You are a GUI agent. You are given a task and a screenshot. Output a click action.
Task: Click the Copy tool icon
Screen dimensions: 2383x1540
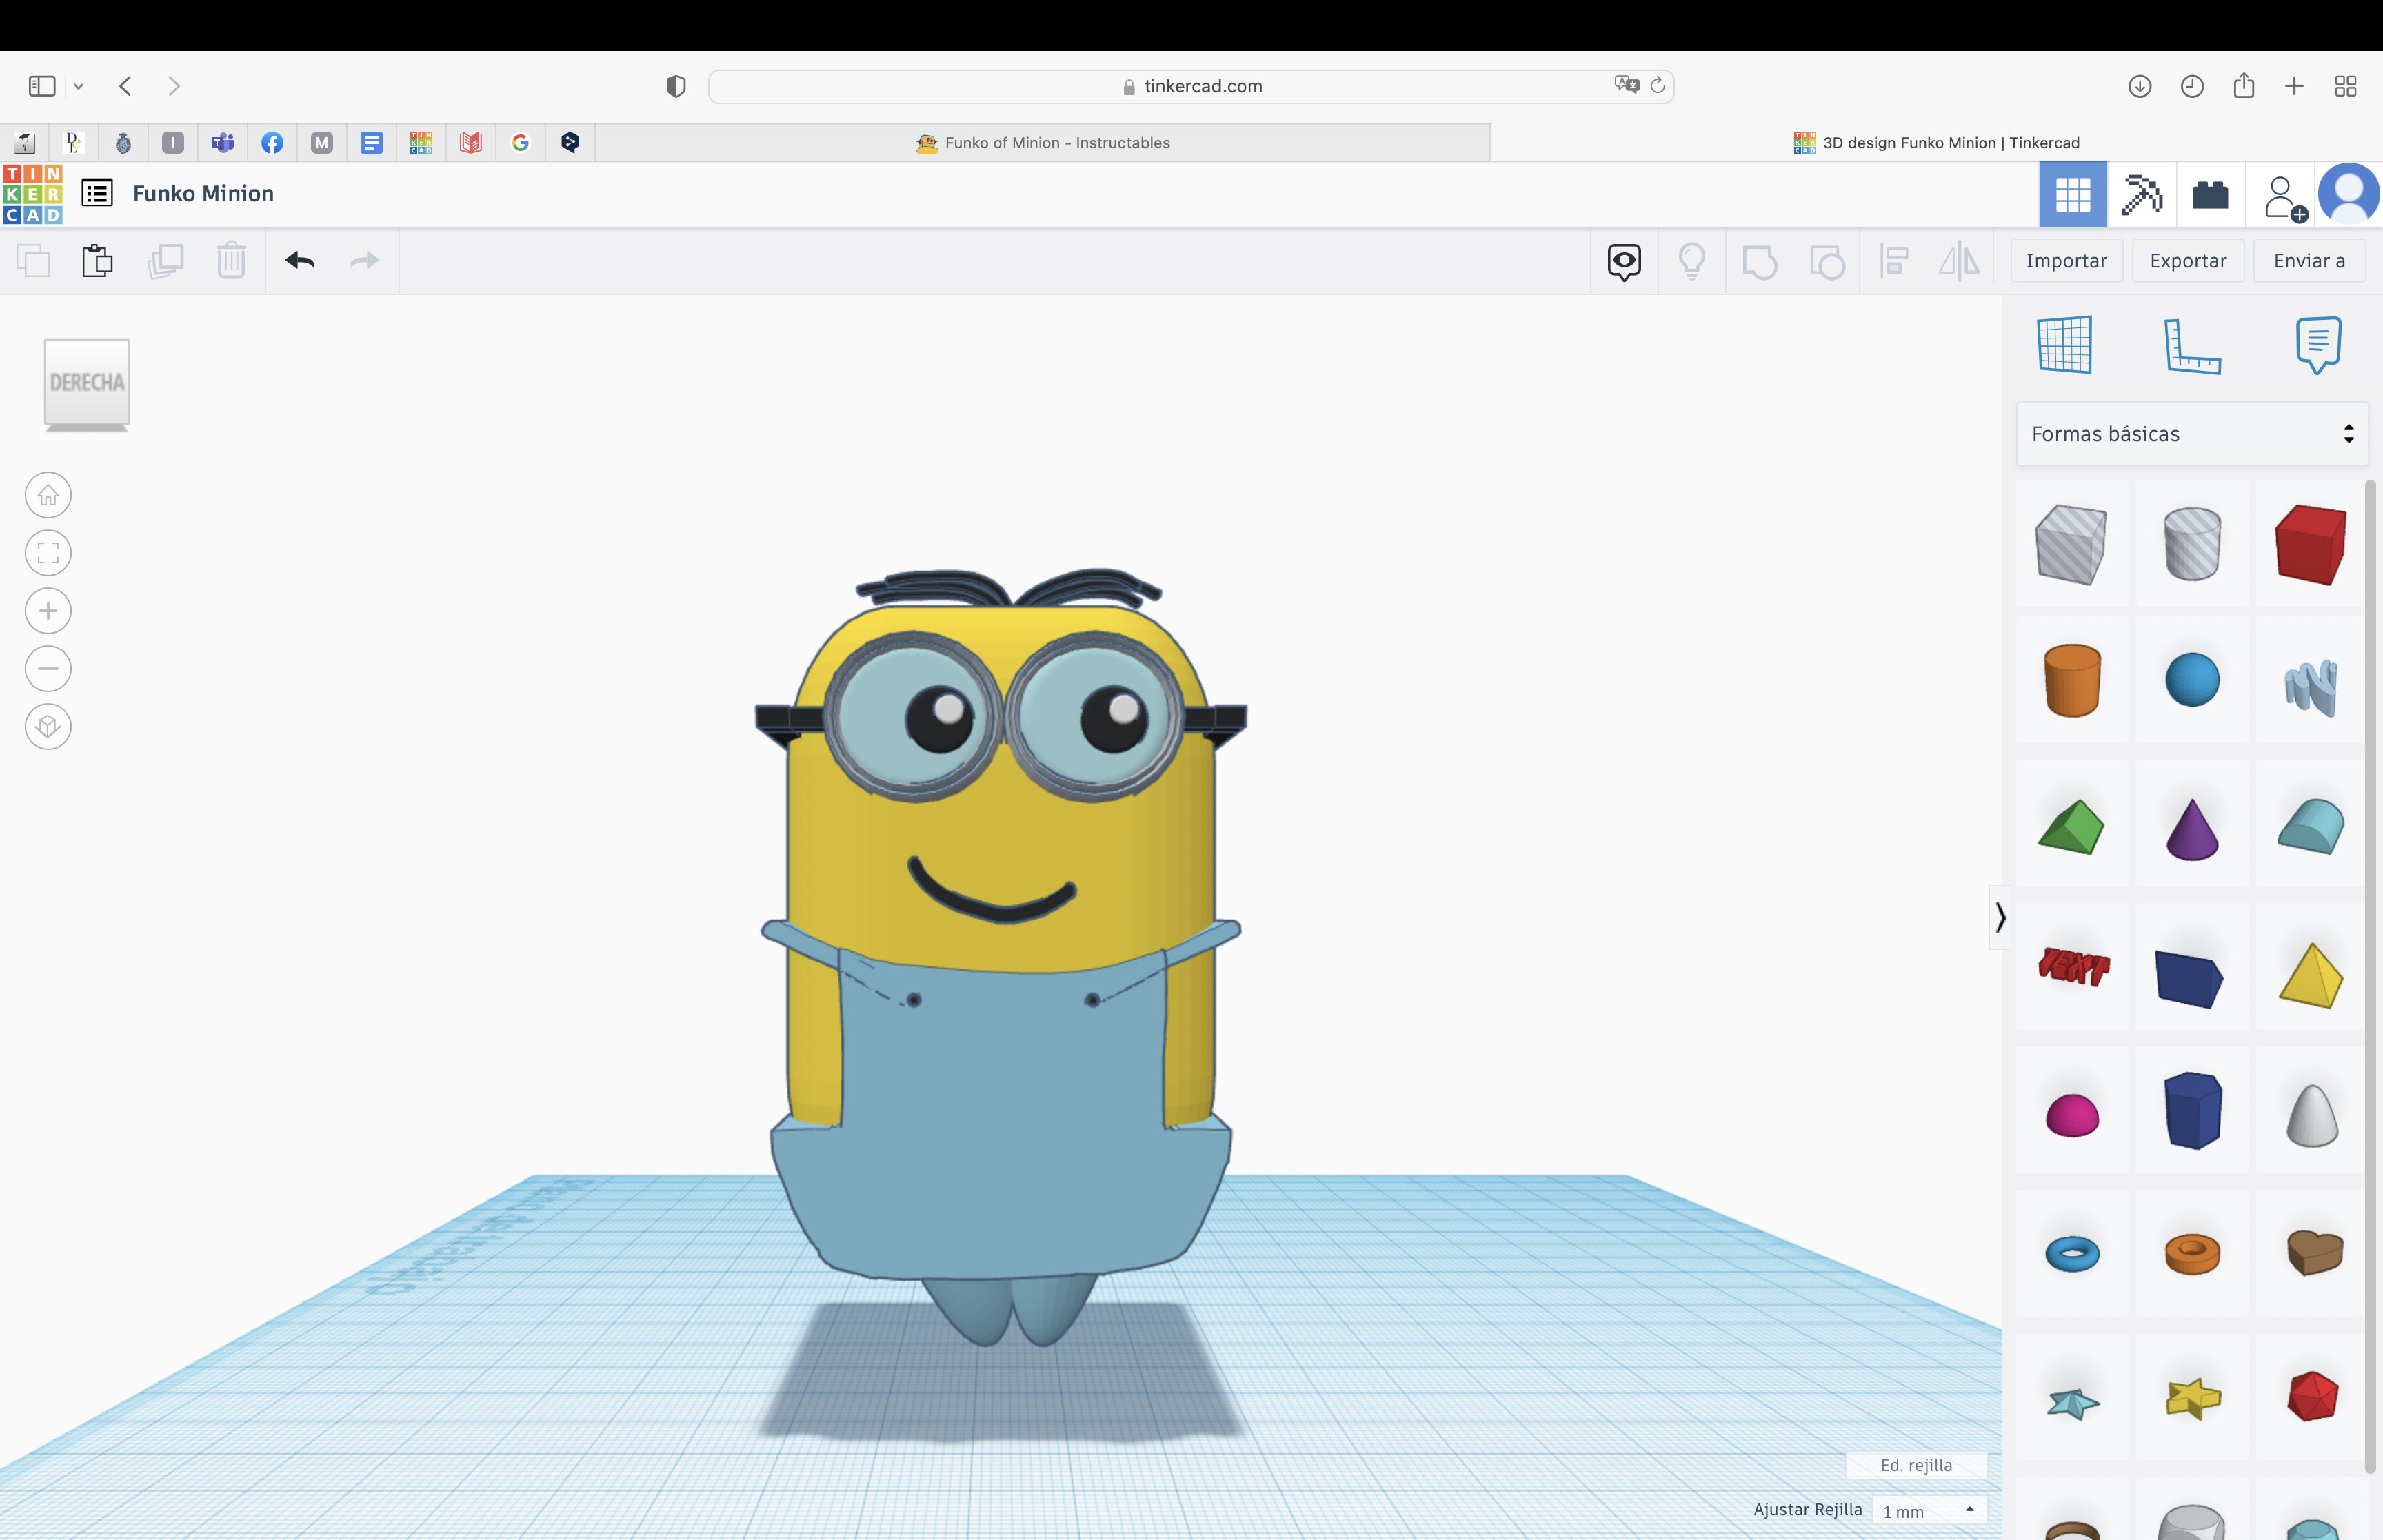(x=33, y=261)
